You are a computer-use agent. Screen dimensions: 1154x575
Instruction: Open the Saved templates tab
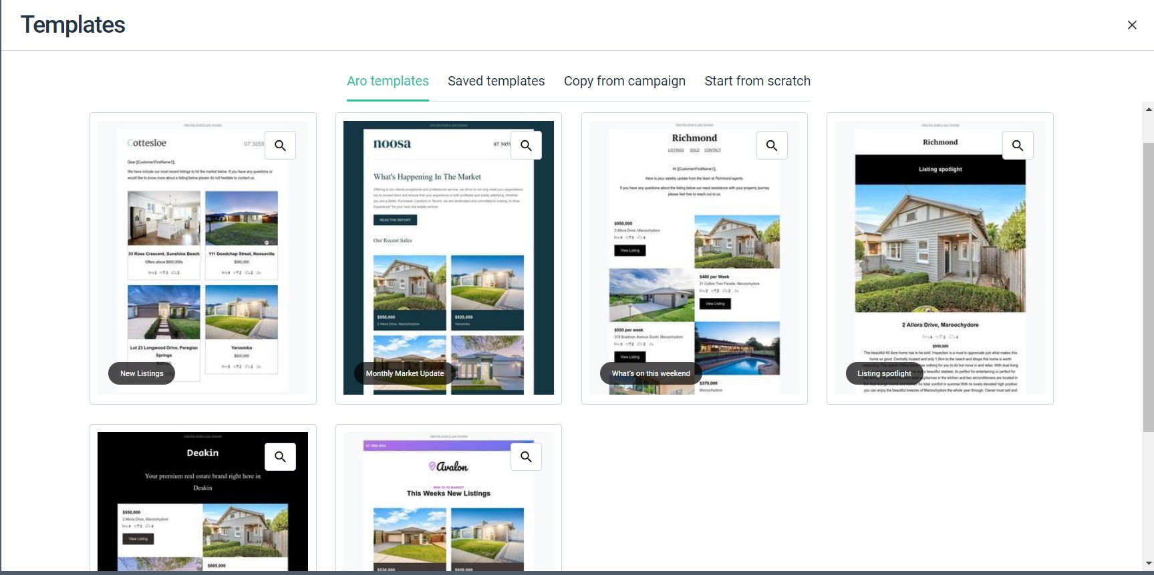tap(496, 81)
